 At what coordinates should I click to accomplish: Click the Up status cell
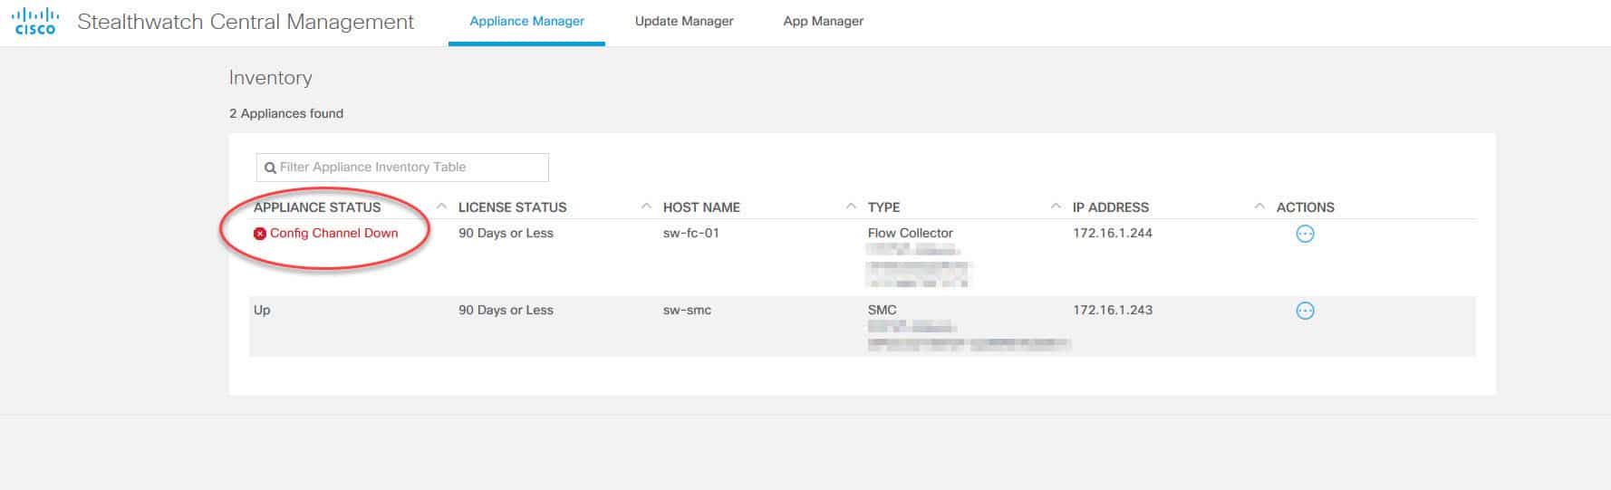click(x=262, y=310)
